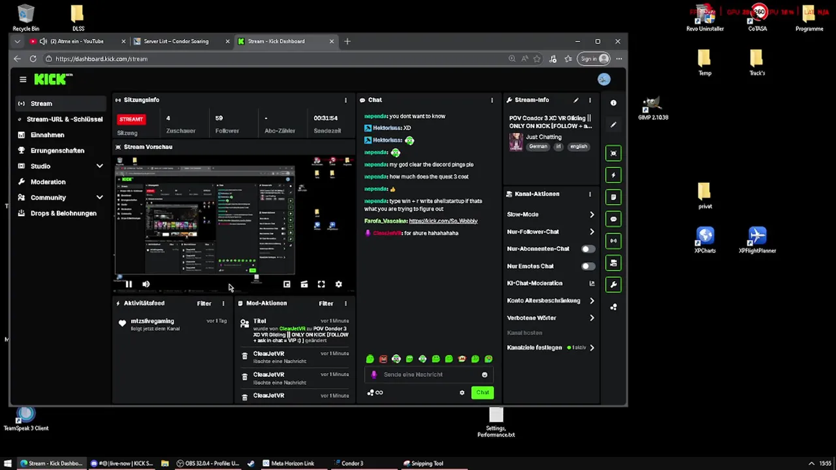
Task: Click the Kick logo
Action: tap(52, 79)
